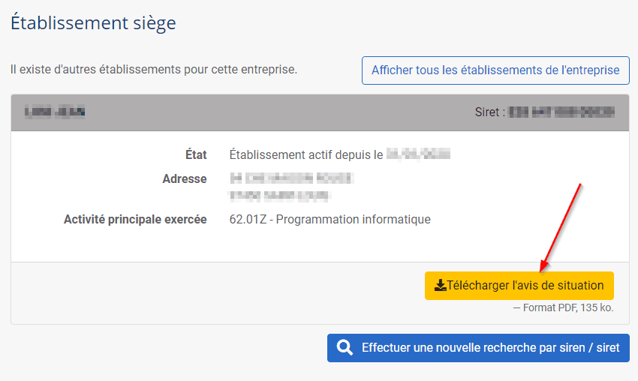Click the "Format PDF, 135 ko." note

pos(563,307)
